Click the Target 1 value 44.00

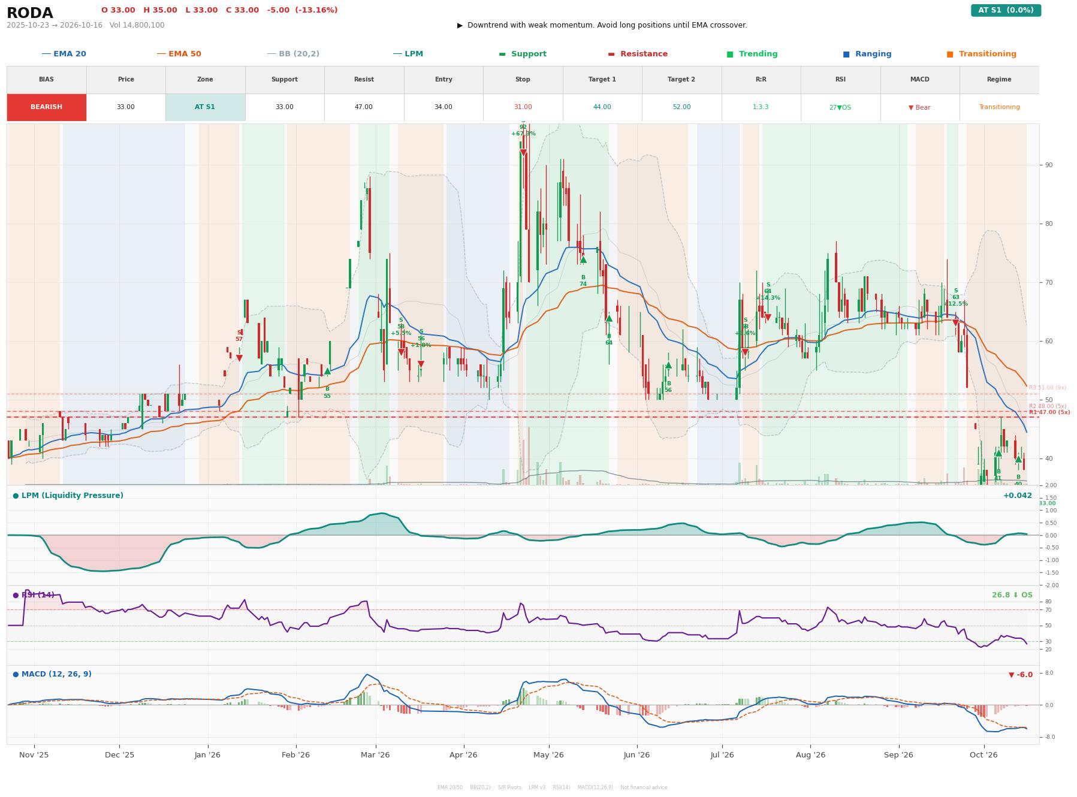602,107
